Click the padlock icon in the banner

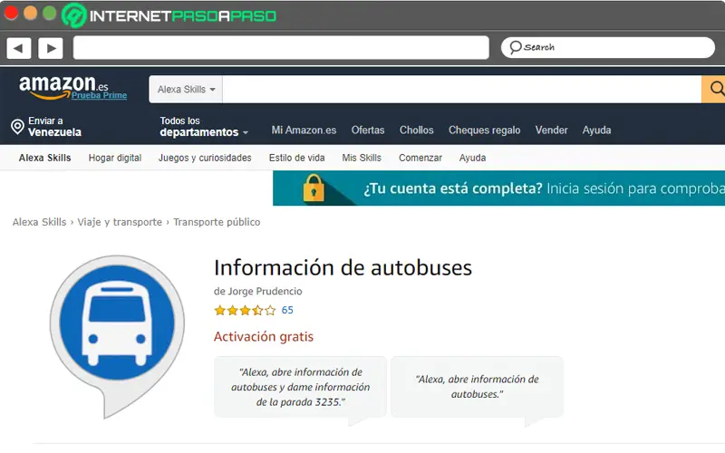(314, 188)
